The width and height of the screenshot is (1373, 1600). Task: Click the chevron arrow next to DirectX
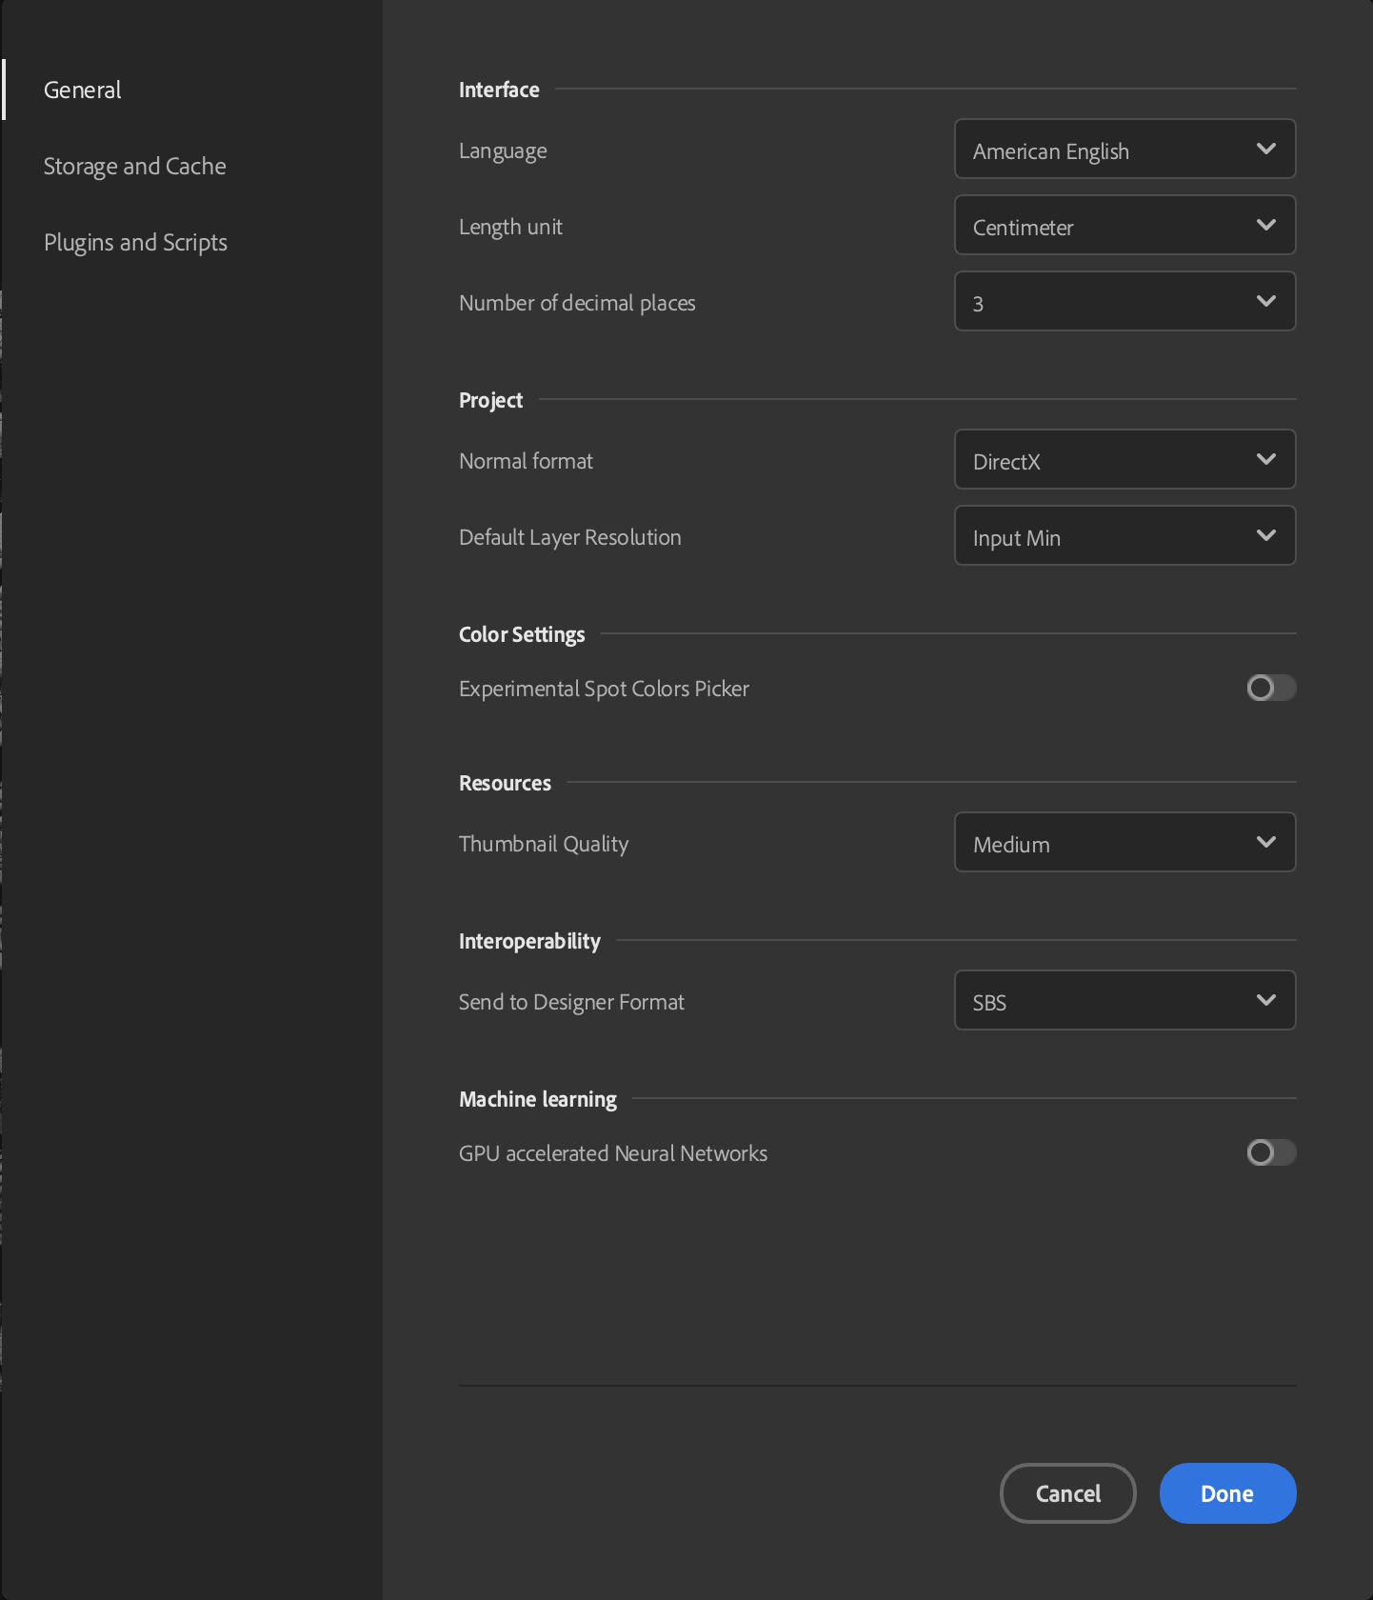tap(1265, 459)
